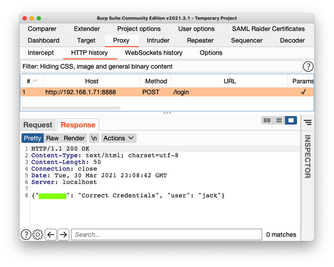Show the Response message tab
Viewport: 334px width, 267px height.
(x=78, y=125)
